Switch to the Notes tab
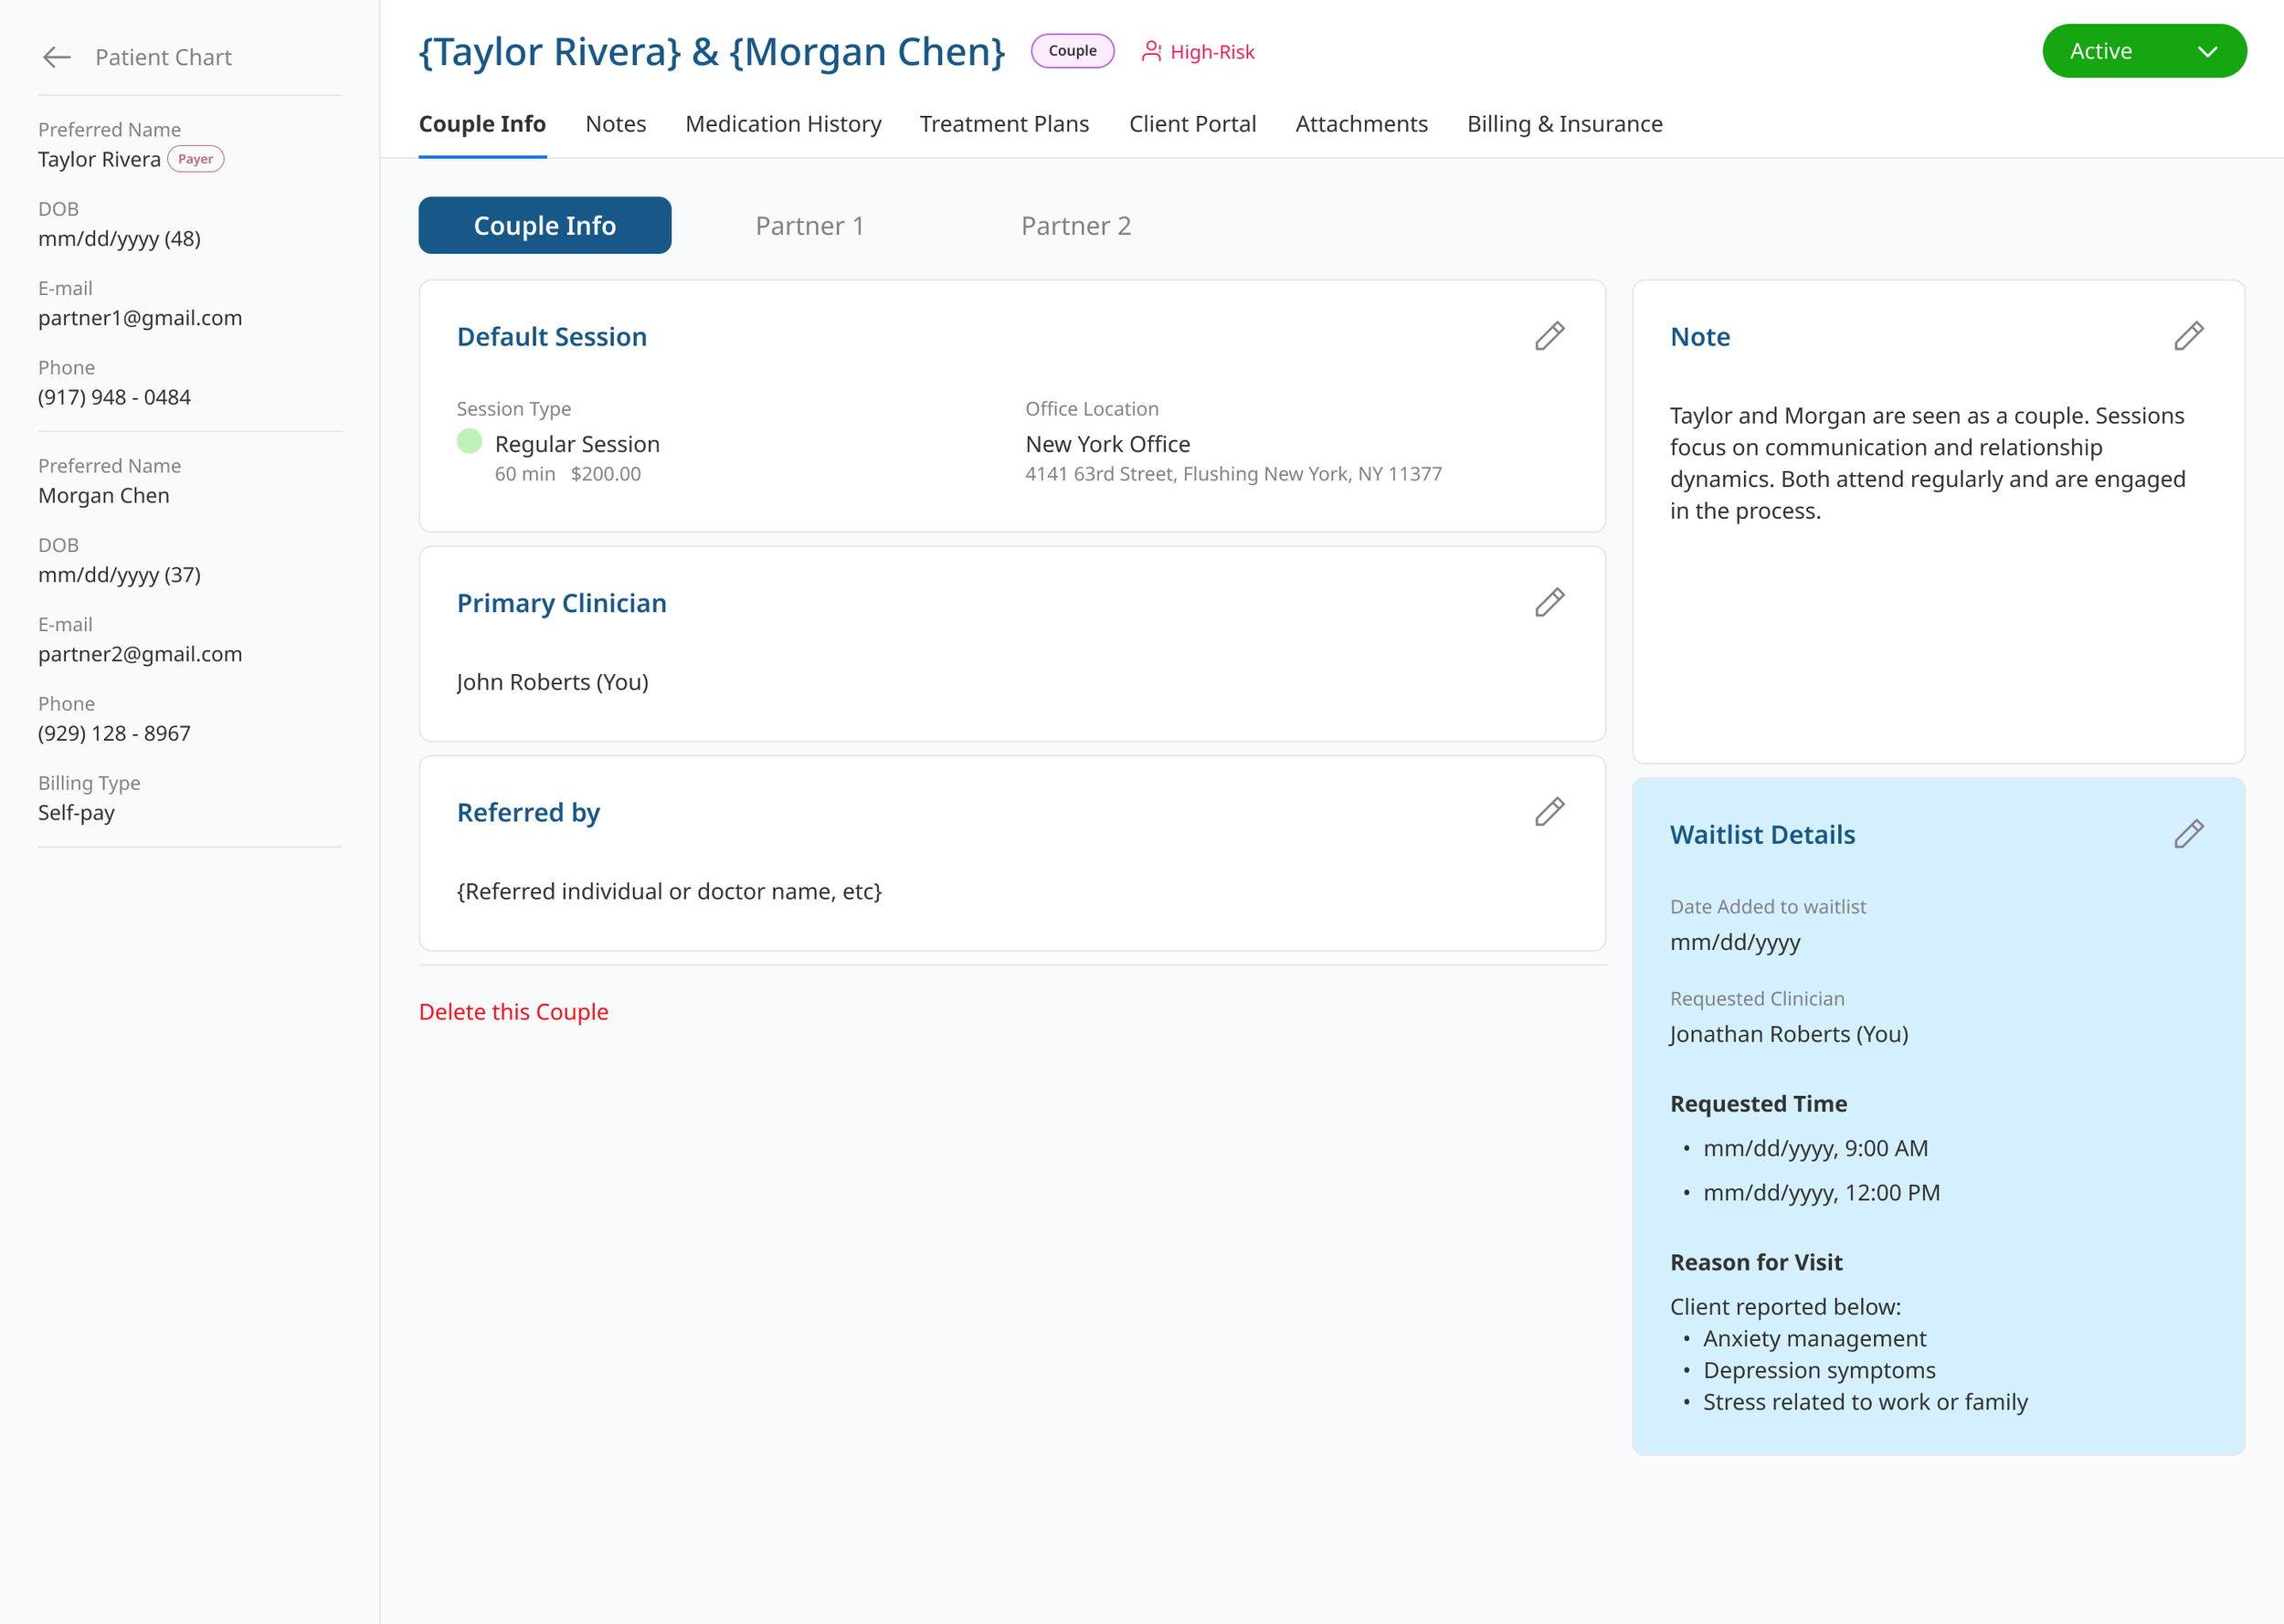 [615, 124]
